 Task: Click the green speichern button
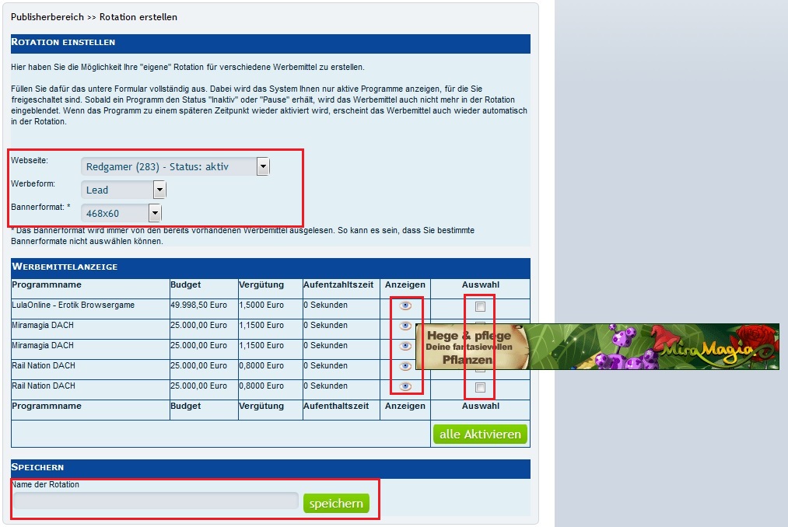coord(336,504)
